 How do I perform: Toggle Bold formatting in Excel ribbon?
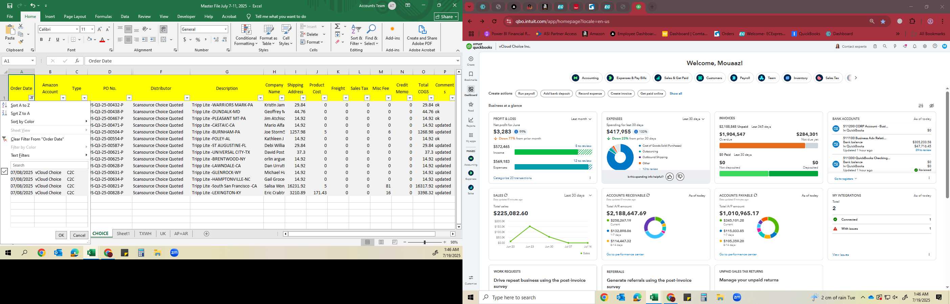41,40
